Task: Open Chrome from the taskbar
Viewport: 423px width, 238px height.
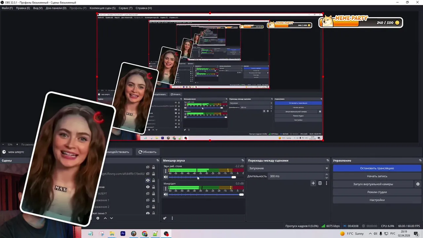Action: [x=144, y=234]
